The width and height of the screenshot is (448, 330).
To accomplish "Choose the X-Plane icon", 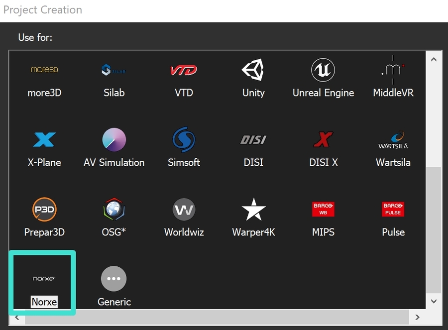I will (44, 140).
